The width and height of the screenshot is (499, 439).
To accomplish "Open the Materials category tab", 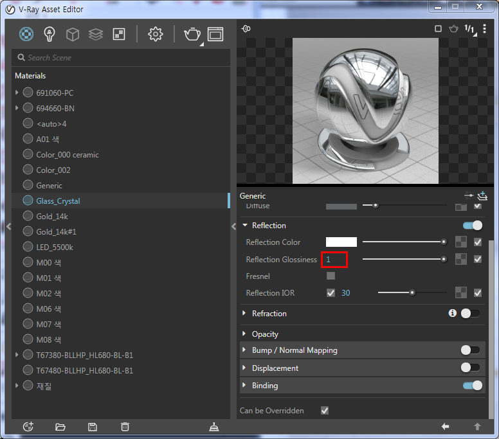I will [x=26, y=34].
